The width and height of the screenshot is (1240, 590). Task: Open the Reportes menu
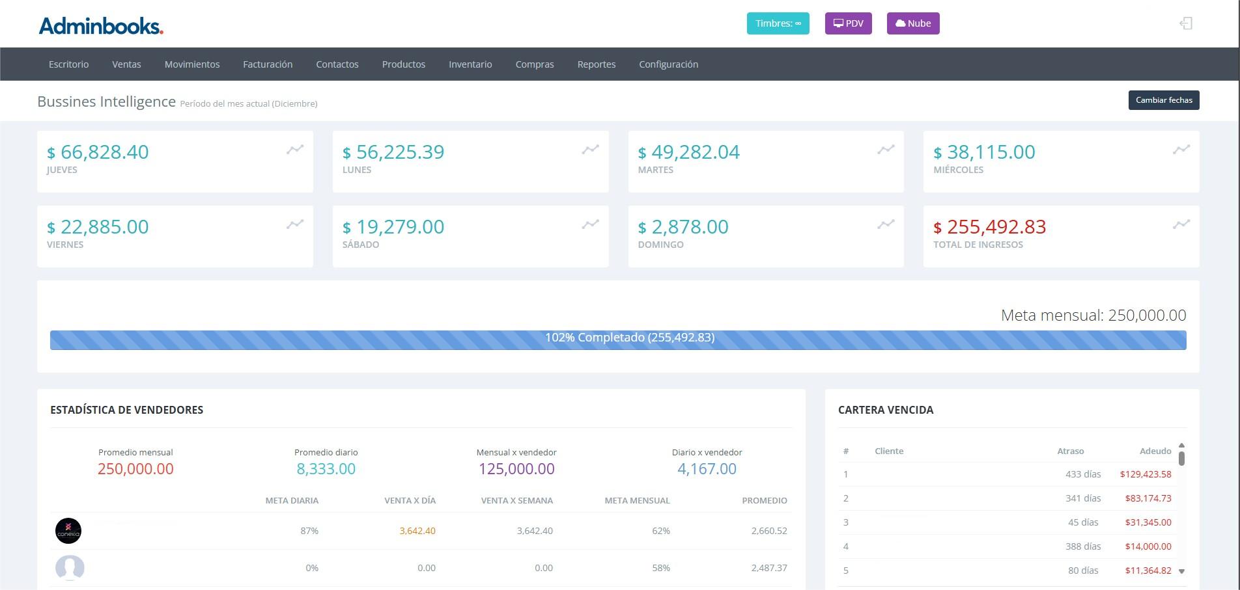tap(596, 64)
